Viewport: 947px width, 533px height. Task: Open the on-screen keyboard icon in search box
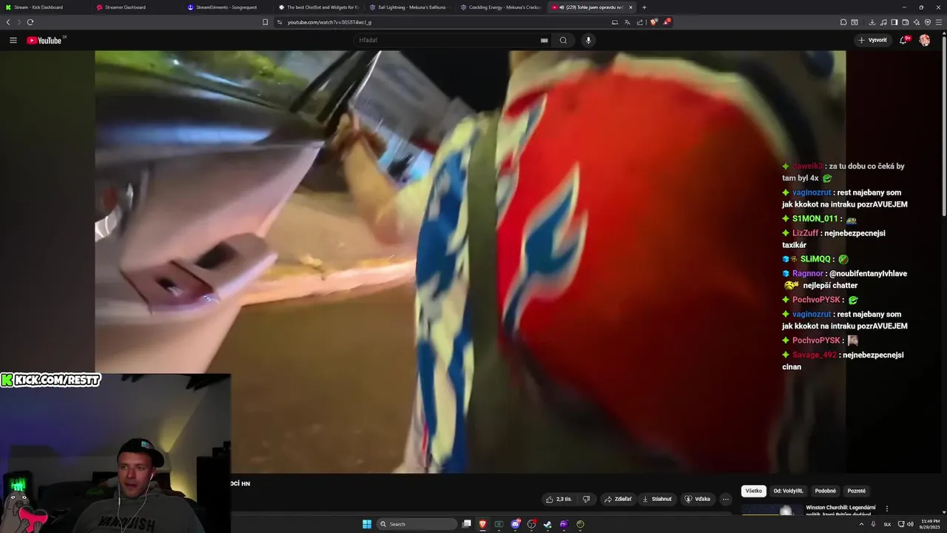pyautogui.click(x=545, y=40)
